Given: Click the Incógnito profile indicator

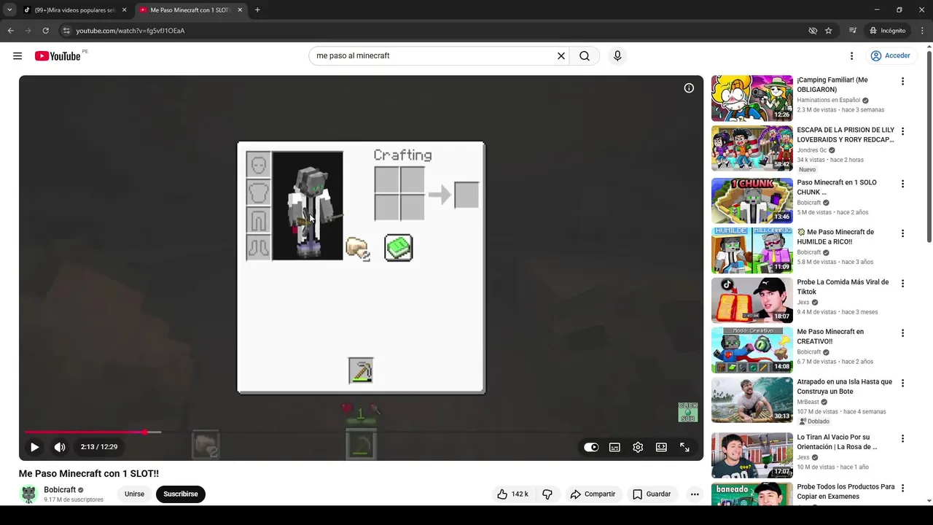Looking at the screenshot, I should 887,31.
